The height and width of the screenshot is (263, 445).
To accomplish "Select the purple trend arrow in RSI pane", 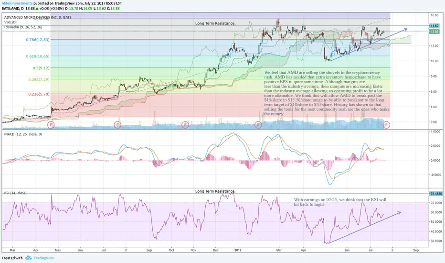I will tap(364, 227).
